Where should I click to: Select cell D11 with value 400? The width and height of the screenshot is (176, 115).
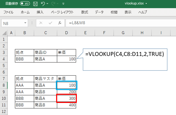pyautogui.click(x=66, y=105)
